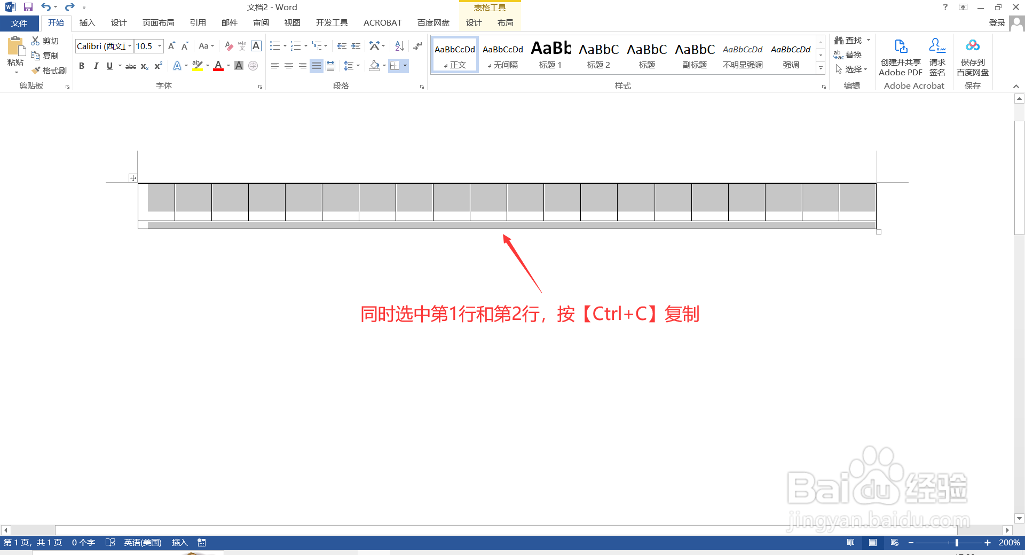Click the table move handle
This screenshot has height=555, width=1025.
(x=133, y=178)
